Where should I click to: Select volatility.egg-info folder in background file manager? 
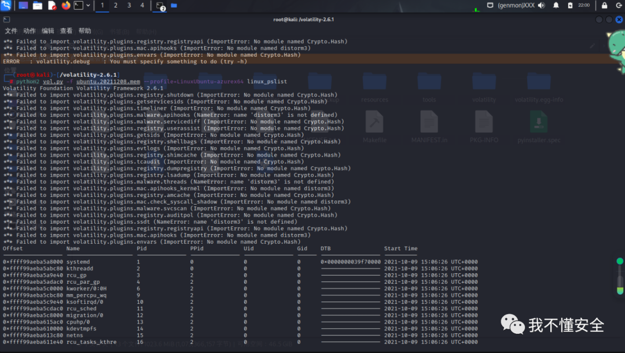(539, 87)
